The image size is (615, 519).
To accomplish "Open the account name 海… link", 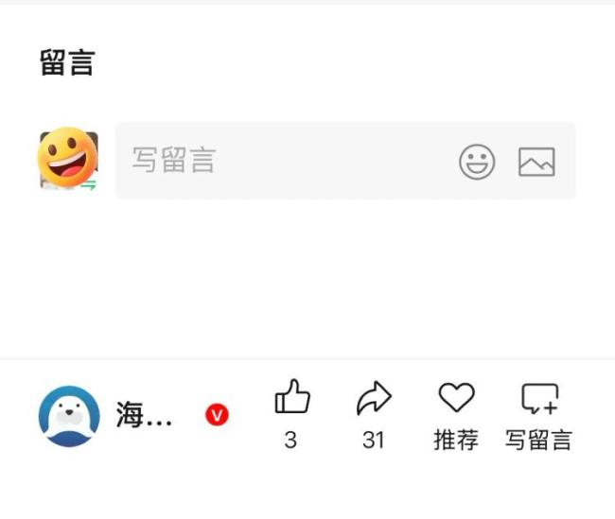I will click(x=144, y=415).
